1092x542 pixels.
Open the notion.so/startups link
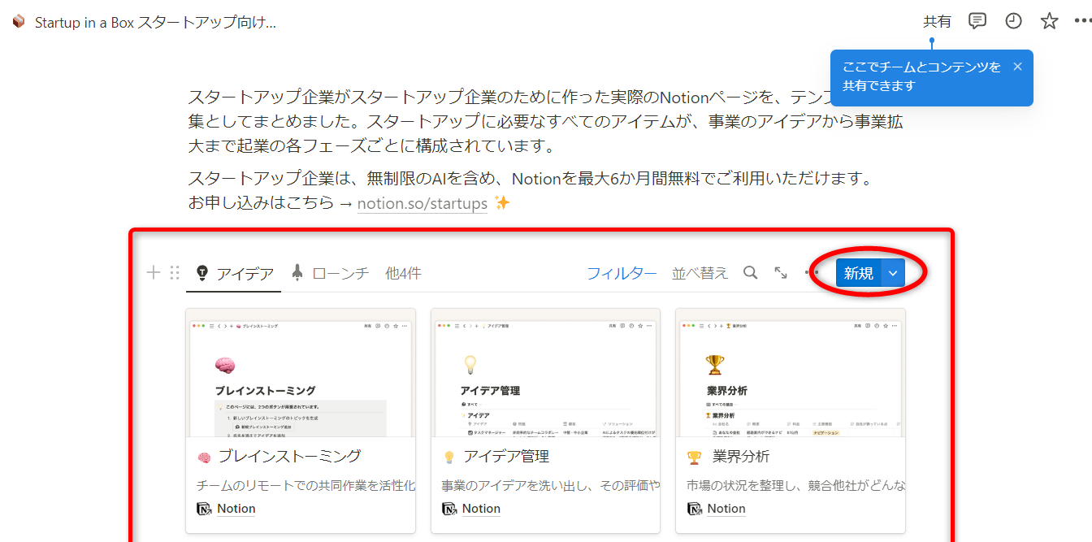pos(422,203)
